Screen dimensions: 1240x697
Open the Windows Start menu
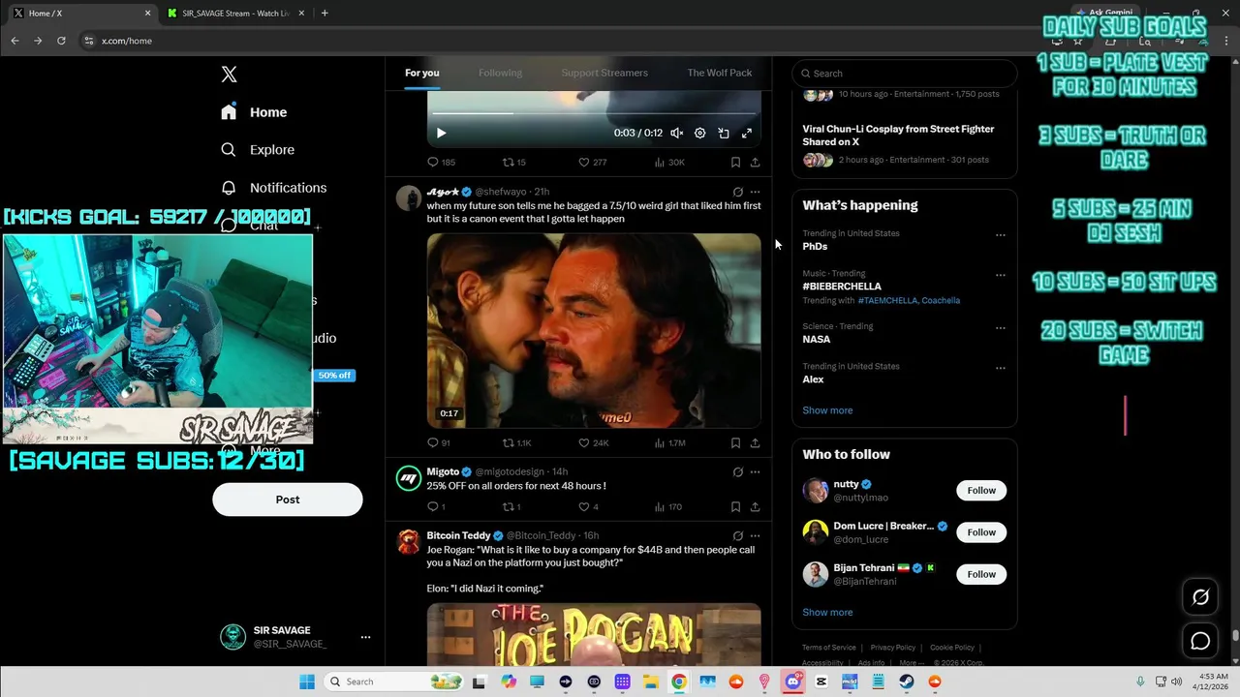coord(307,682)
